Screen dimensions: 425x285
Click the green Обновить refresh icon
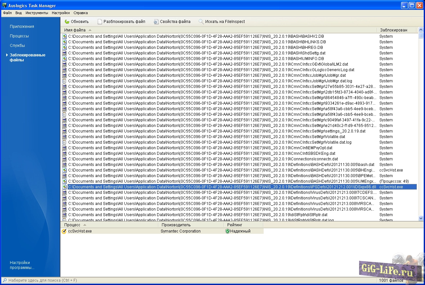point(67,22)
